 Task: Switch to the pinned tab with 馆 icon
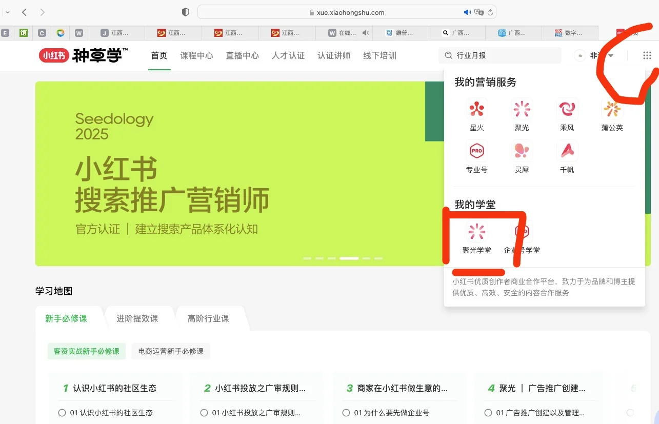(x=24, y=33)
